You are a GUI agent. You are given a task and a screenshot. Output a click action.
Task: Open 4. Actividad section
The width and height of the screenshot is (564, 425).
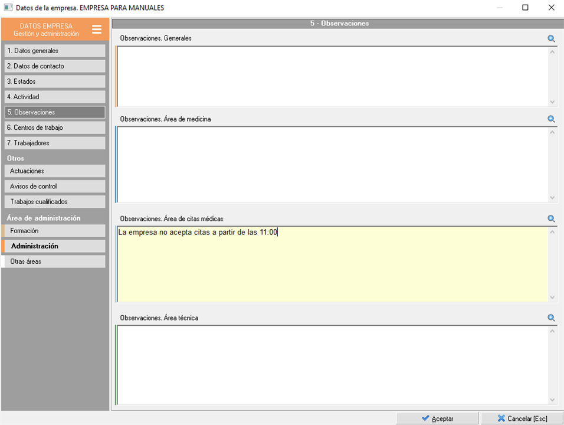point(55,97)
